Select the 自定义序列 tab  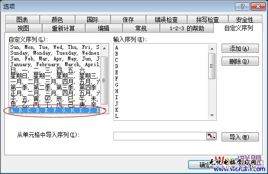238,28
